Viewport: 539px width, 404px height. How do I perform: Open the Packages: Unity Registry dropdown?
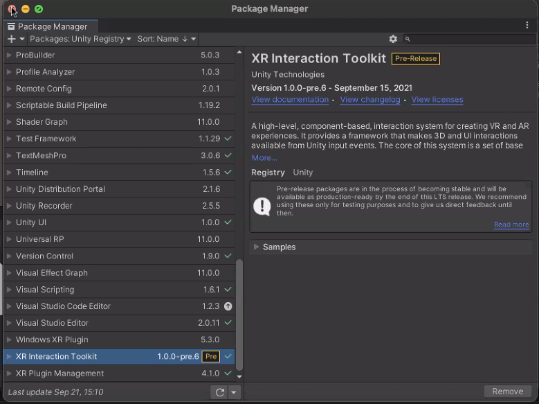pos(80,39)
